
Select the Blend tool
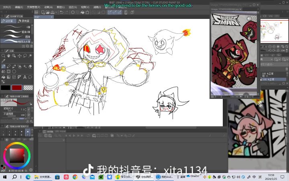3,72
